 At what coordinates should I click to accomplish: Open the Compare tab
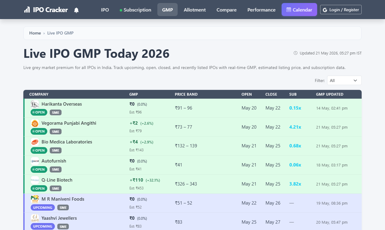pos(226,10)
